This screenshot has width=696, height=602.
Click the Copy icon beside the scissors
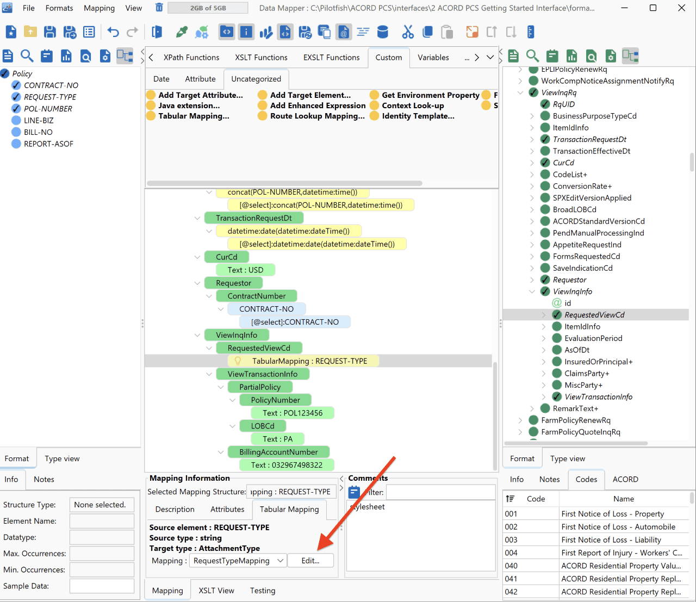[427, 32]
